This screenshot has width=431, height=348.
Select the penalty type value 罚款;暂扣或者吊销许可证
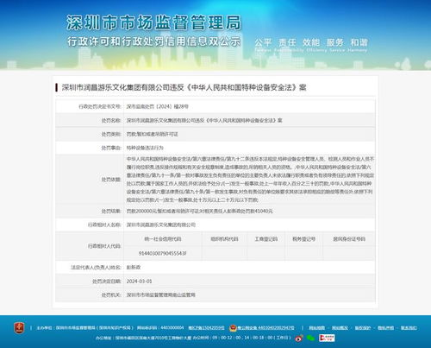[x=153, y=134]
